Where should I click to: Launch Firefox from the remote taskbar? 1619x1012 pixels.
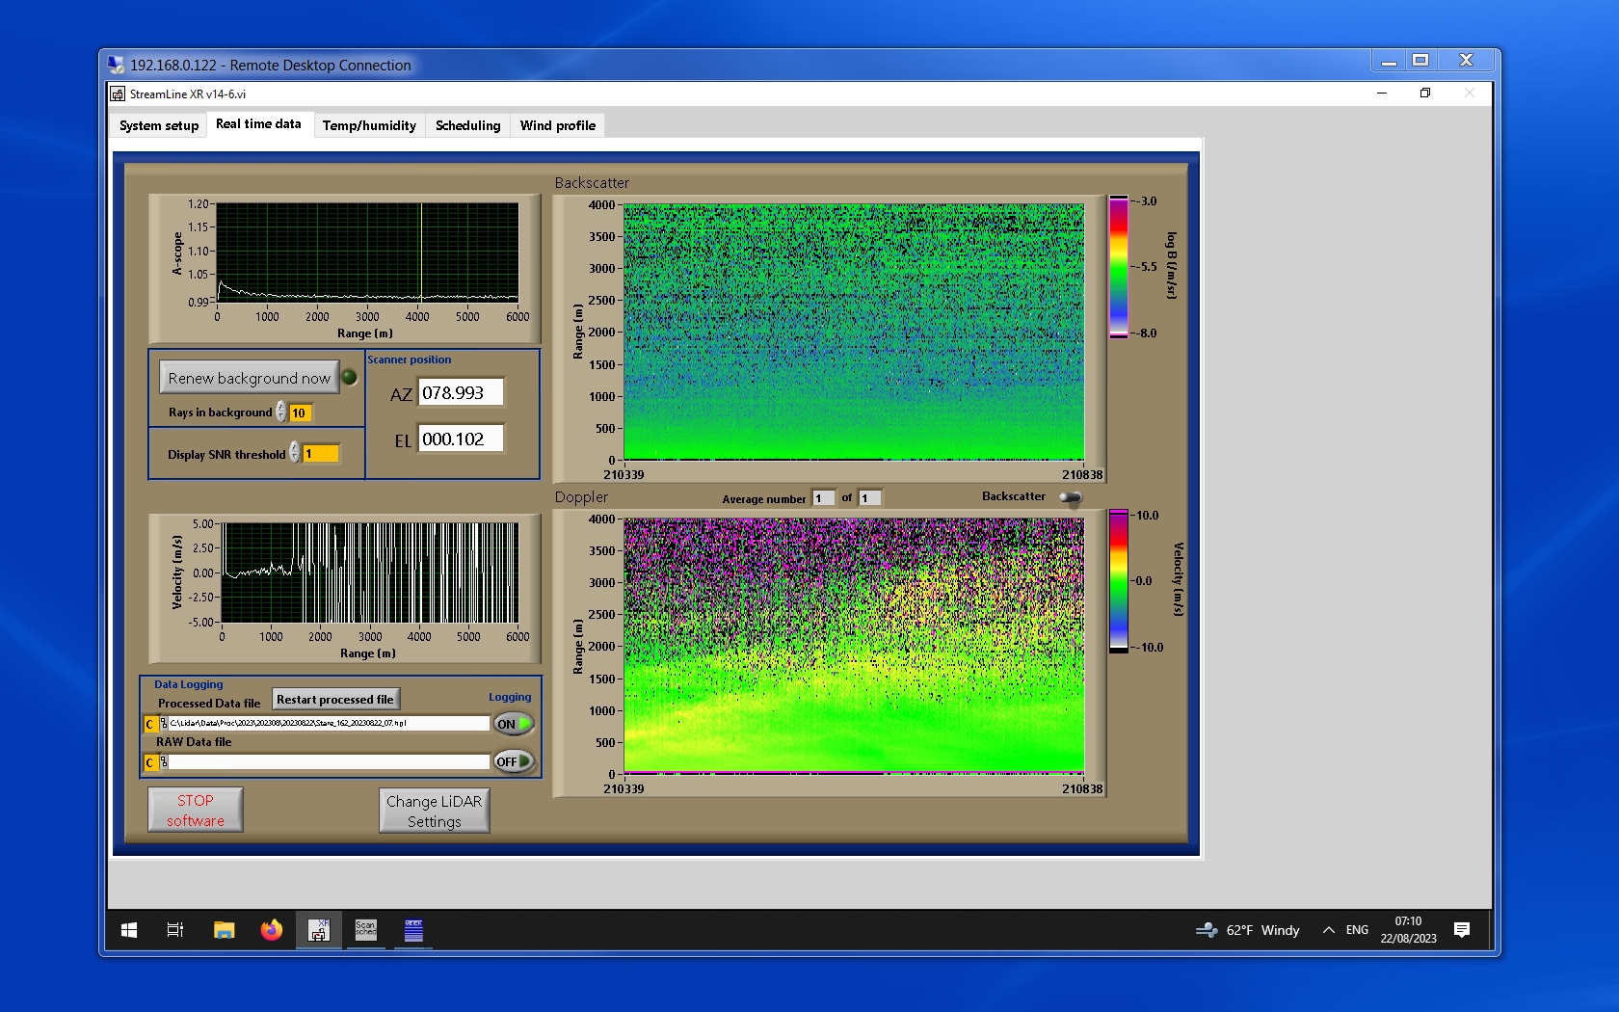click(x=272, y=930)
